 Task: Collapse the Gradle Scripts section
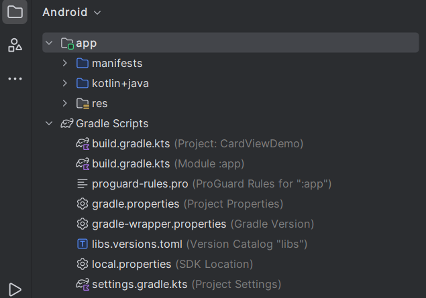click(48, 124)
